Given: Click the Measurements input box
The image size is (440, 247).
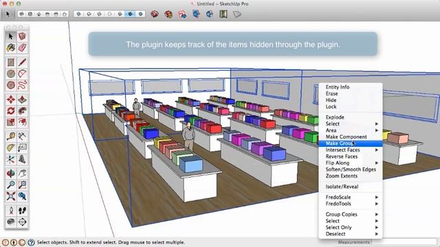Looking at the screenshot, I should point(404,242).
